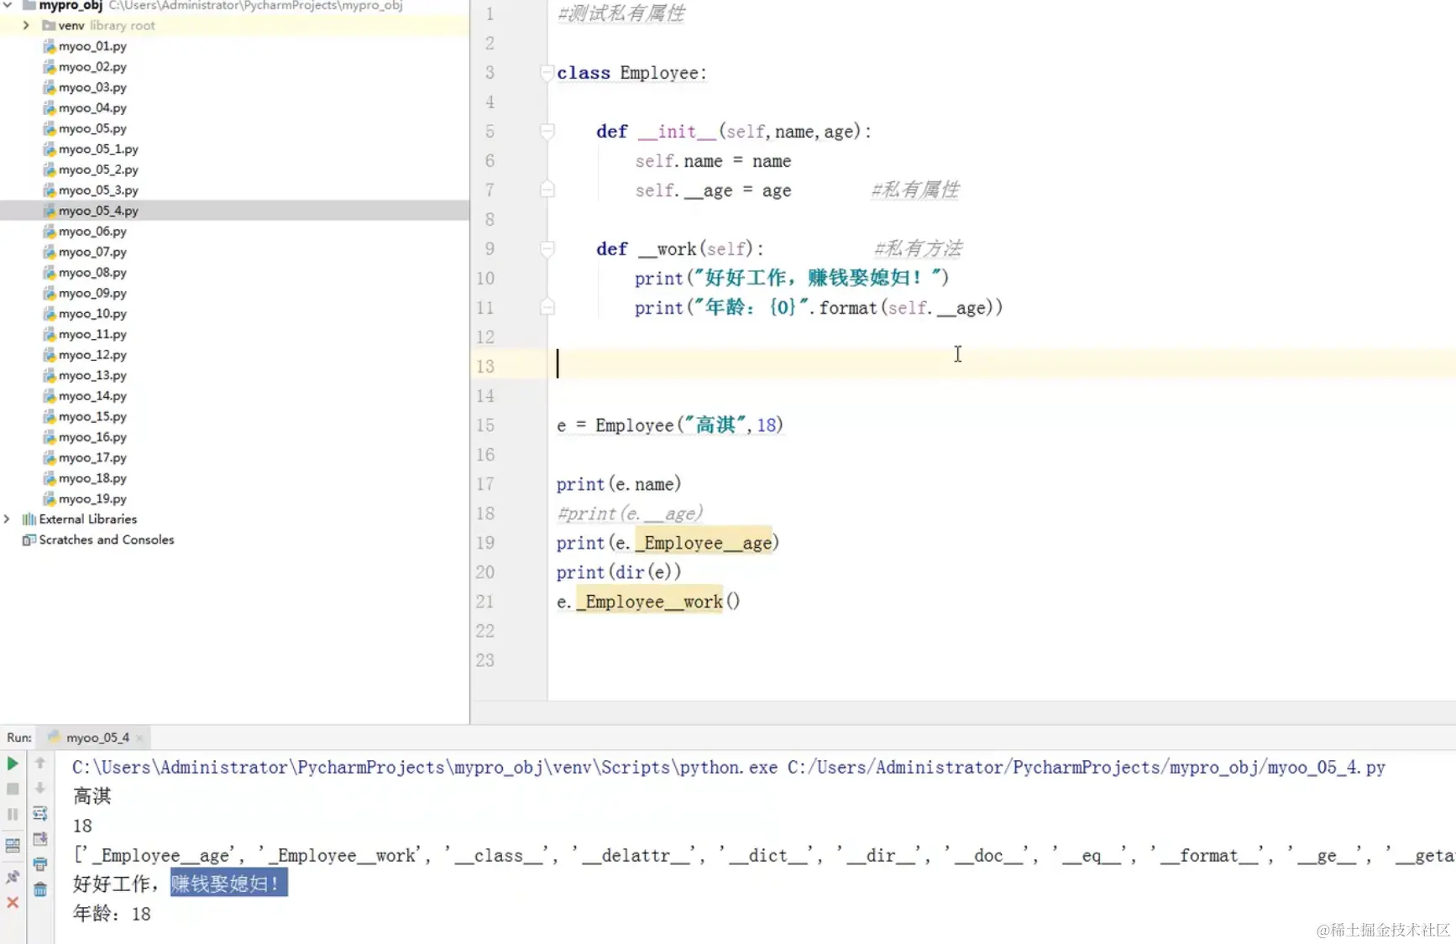Click the Pause Output icon in Run panel
Image resolution: width=1456 pixels, height=944 pixels.
click(x=13, y=814)
